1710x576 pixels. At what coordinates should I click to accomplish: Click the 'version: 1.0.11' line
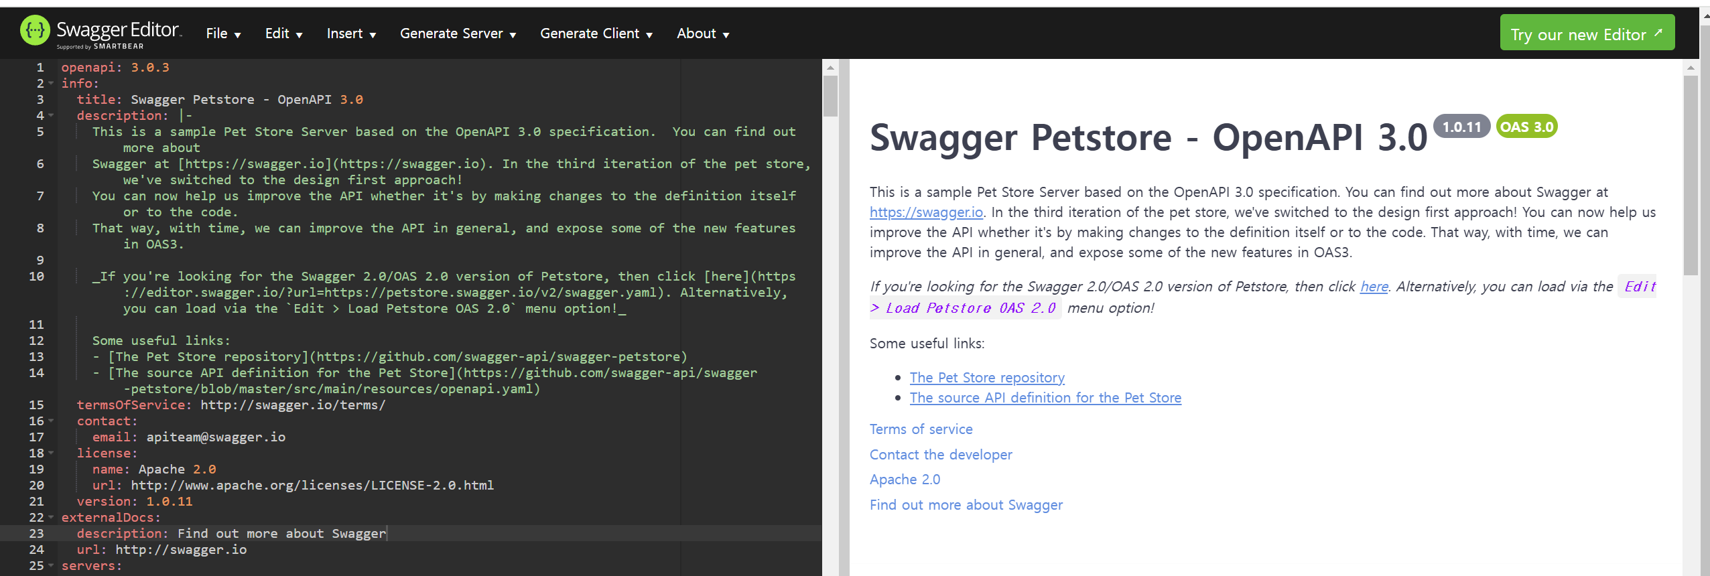pos(135,502)
